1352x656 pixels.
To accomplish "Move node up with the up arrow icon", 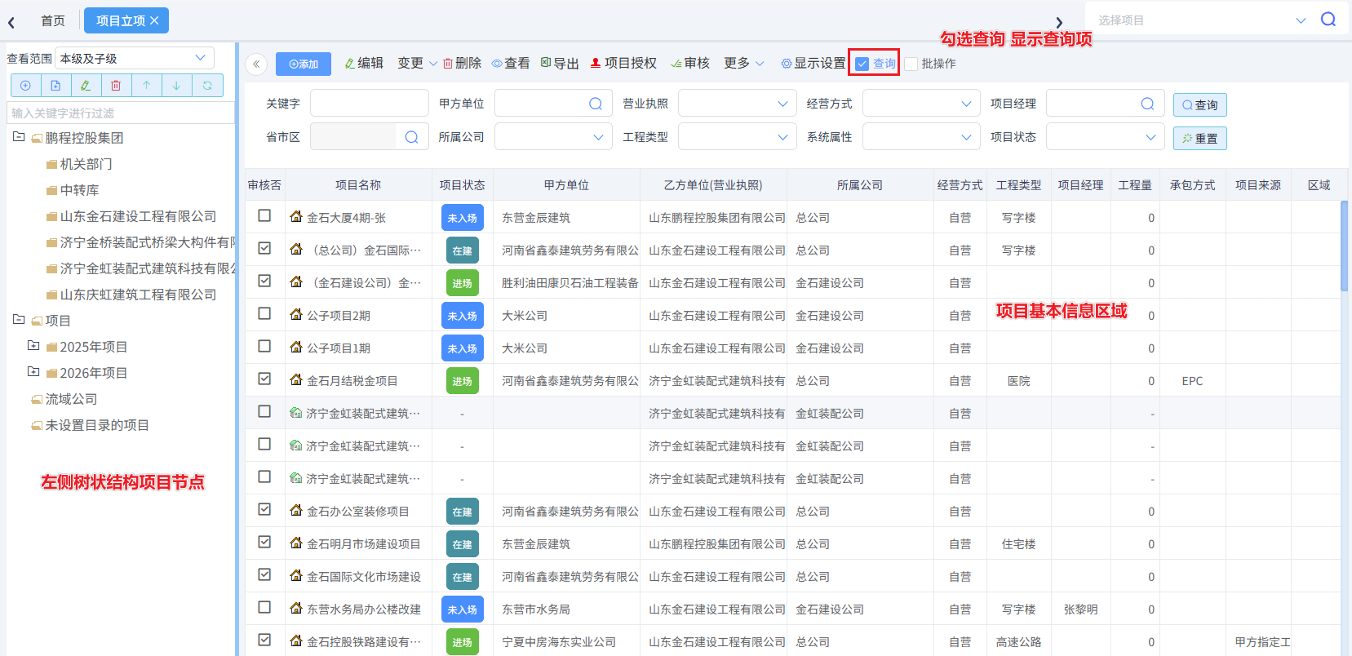I will 146,86.
